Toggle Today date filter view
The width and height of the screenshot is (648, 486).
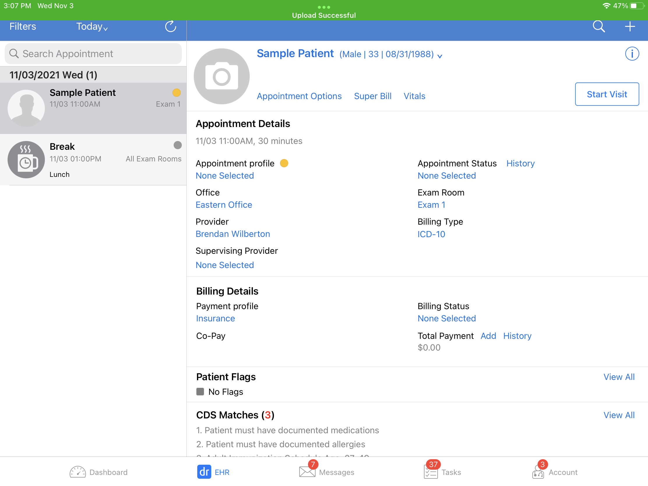(x=92, y=27)
